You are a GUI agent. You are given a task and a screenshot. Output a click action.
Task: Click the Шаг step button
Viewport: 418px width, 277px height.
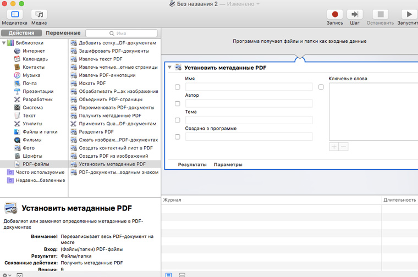pos(355,14)
